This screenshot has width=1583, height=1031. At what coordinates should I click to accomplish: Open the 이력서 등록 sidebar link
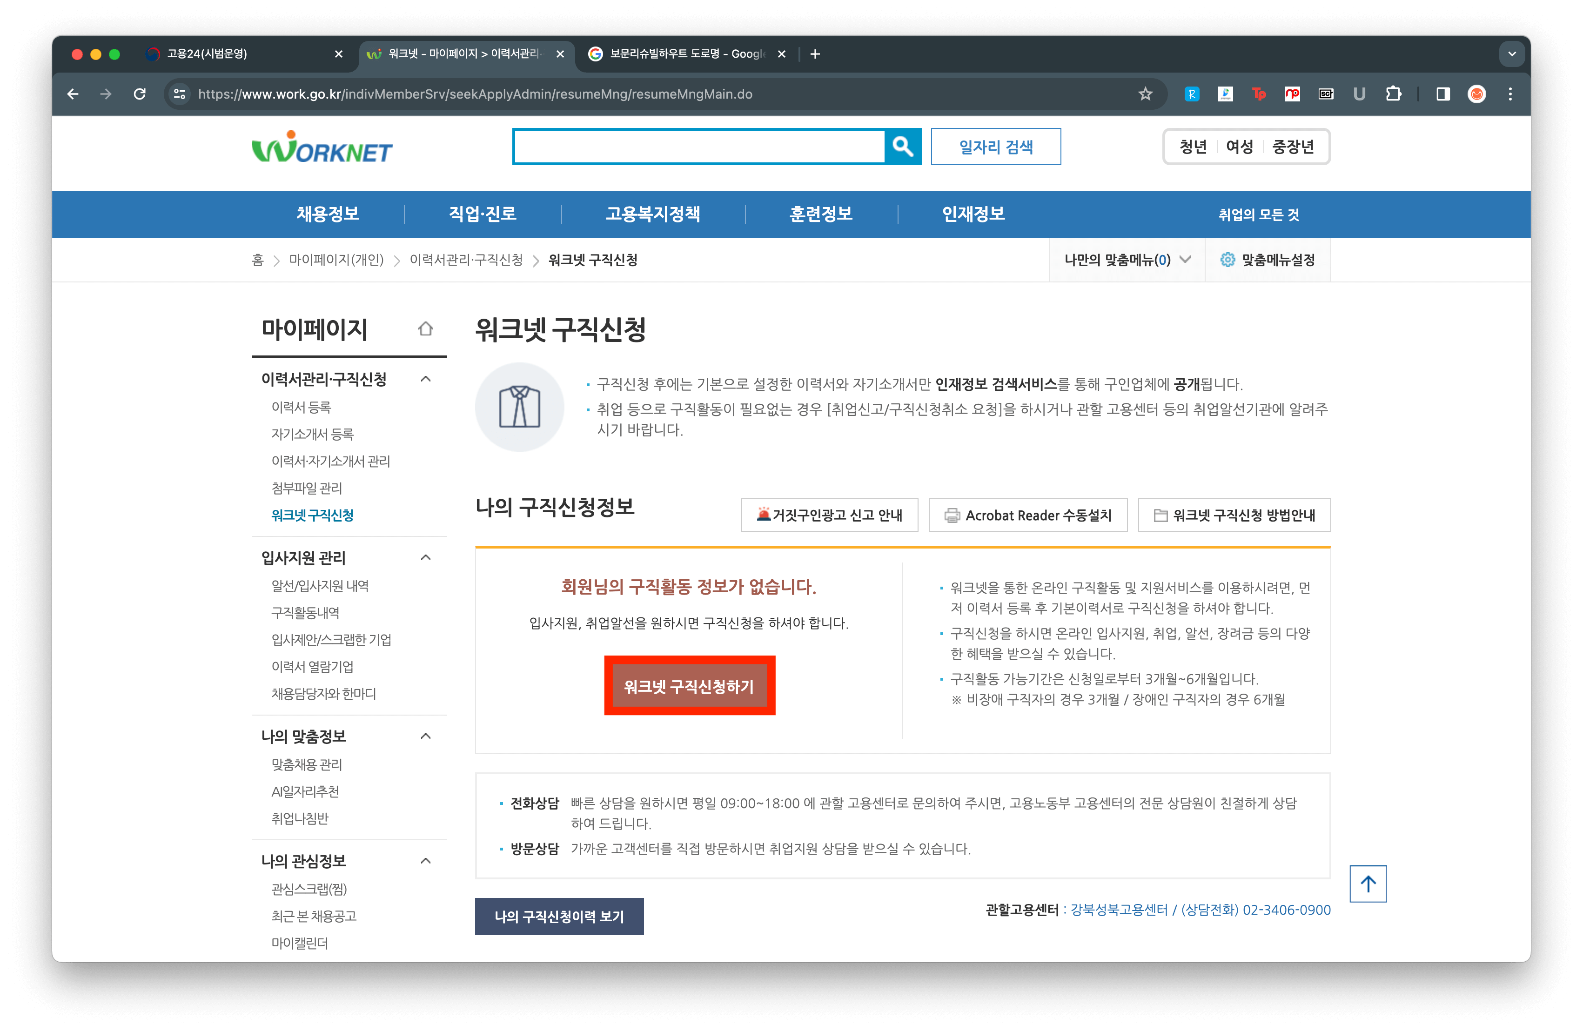(x=301, y=407)
